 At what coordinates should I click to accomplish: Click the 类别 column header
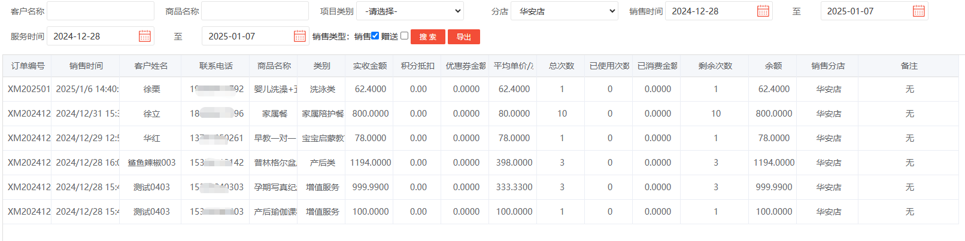(322, 66)
